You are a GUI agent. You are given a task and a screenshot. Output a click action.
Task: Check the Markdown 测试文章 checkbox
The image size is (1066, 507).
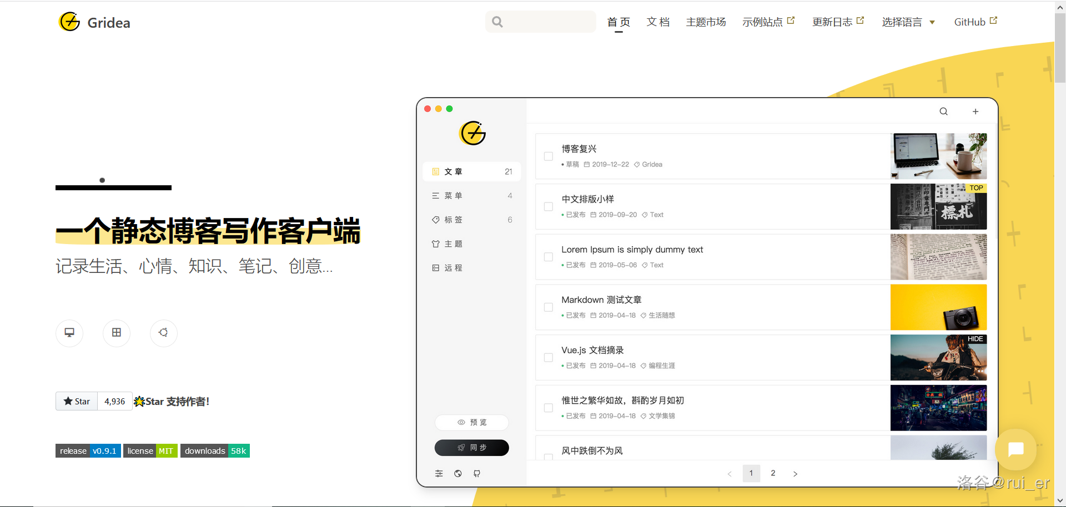tap(549, 307)
